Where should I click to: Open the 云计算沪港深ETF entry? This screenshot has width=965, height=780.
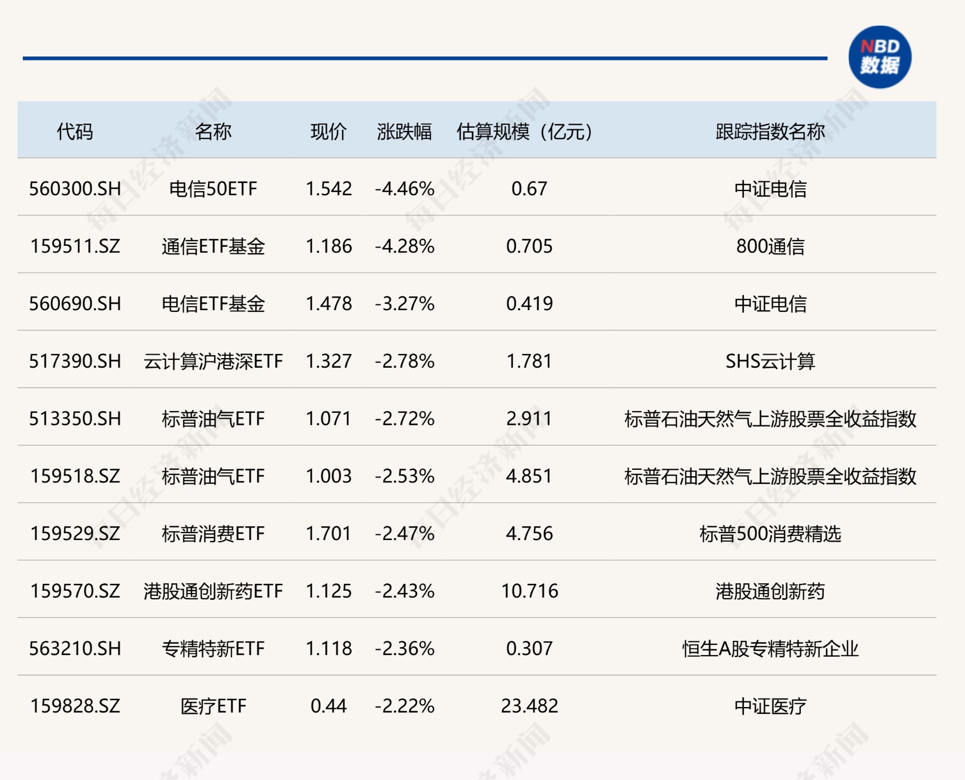click(x=215, y=361)
